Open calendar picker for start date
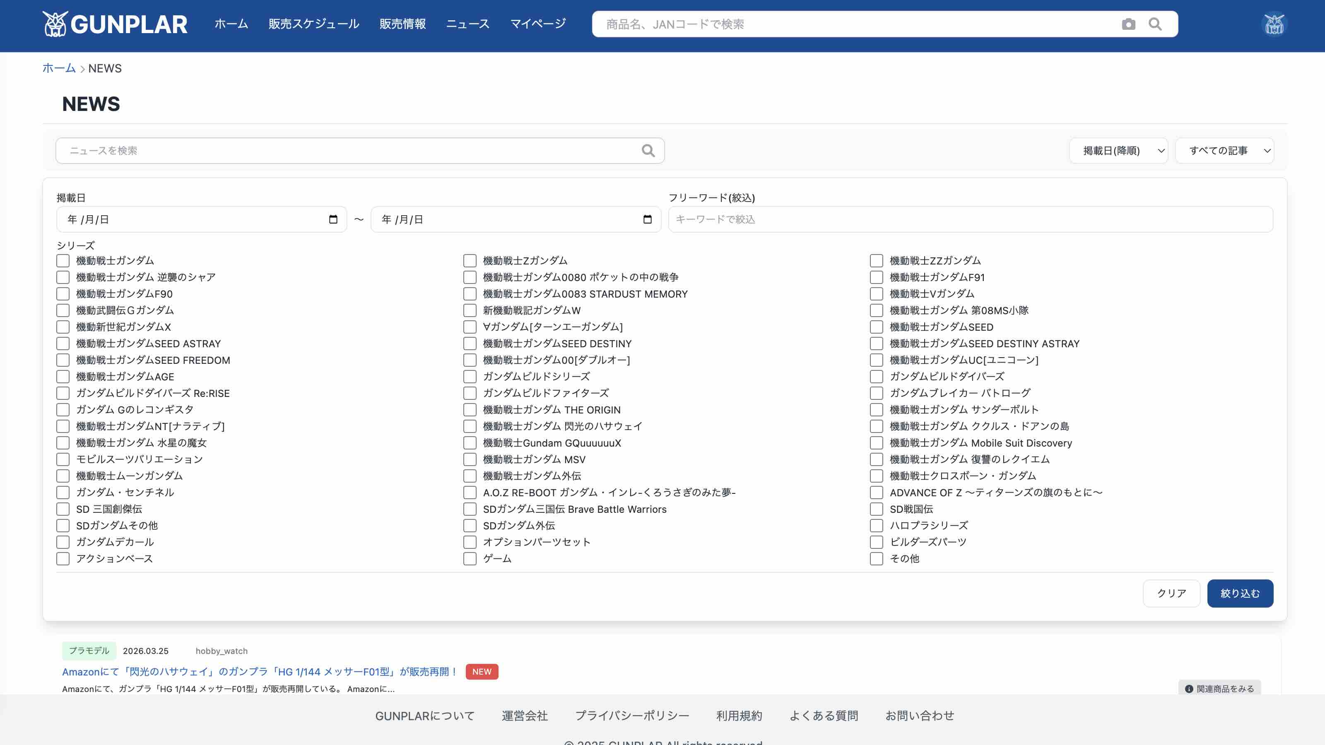This screenshot has width=1325, height=745. (x=333, y=219)
